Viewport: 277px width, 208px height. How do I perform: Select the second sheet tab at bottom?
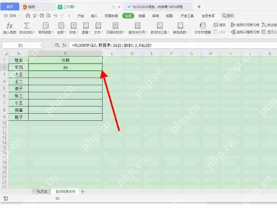point(66,191)
